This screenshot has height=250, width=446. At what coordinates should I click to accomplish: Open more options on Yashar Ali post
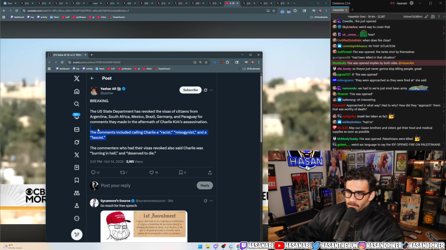pyautogui.click(x=211, y=90)
